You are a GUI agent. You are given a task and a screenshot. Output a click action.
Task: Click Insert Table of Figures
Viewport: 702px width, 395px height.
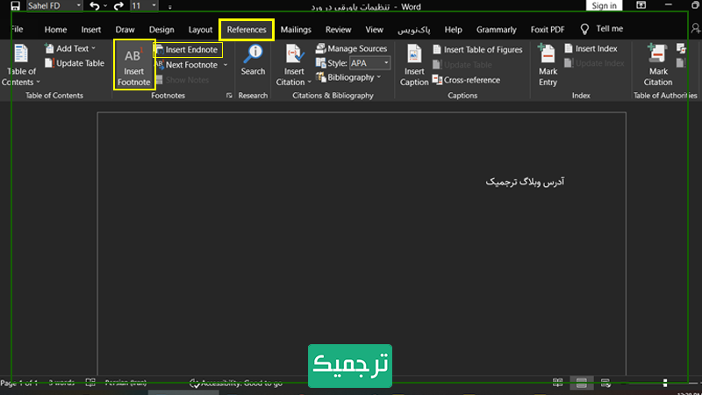point(477,50)
